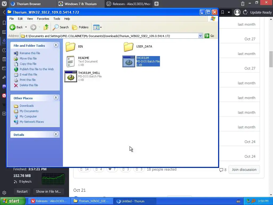
Task: Click Thorium_WIN32_SSE taskbar button
Action: tap(92, 201)
